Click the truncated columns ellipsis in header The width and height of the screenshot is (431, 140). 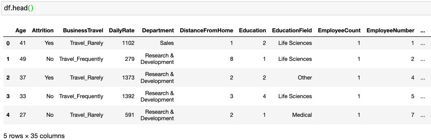pyautogui.click(x=423, y=31)
